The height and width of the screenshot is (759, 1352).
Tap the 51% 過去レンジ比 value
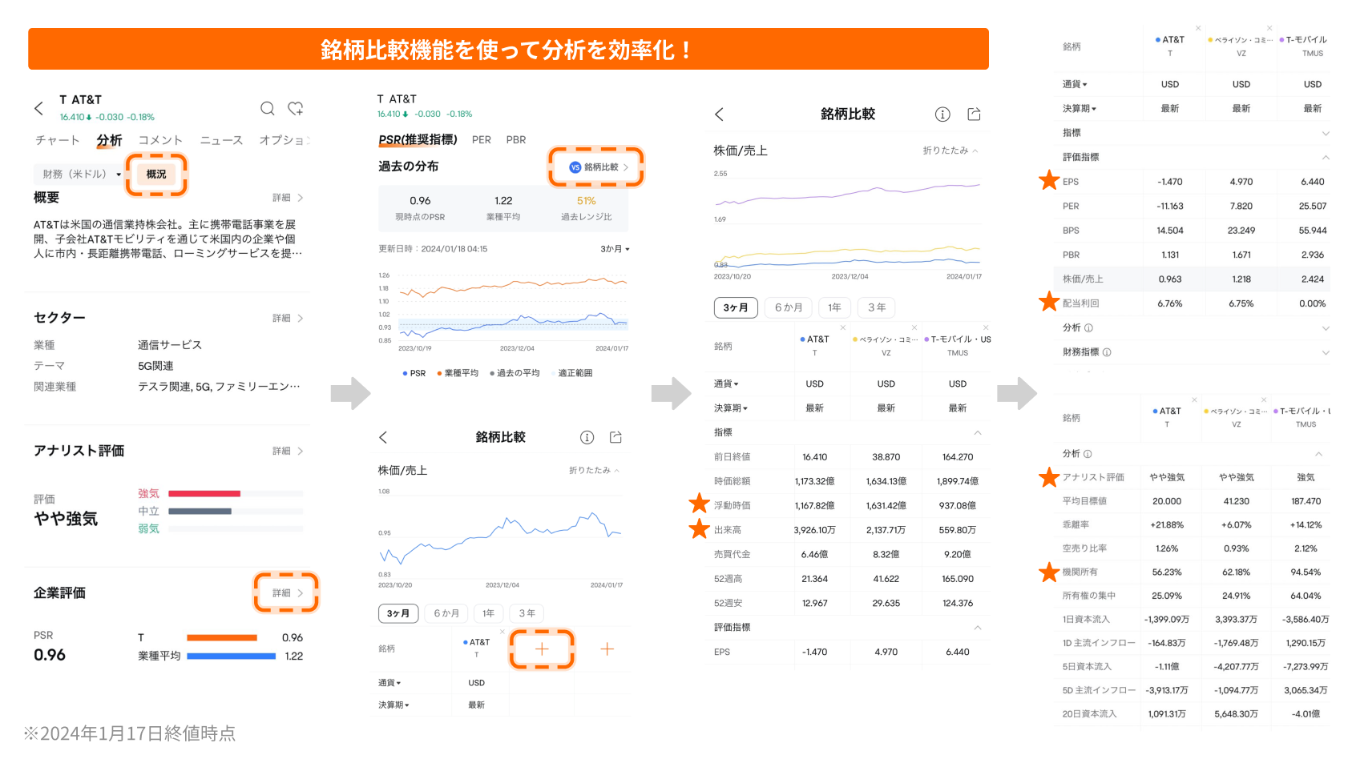click(587, 202)
